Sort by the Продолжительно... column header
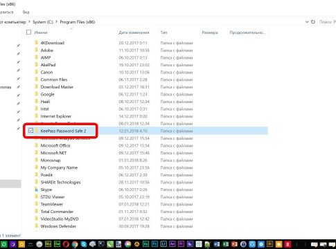The image size is (336, 249). click(x=247, y=33)
